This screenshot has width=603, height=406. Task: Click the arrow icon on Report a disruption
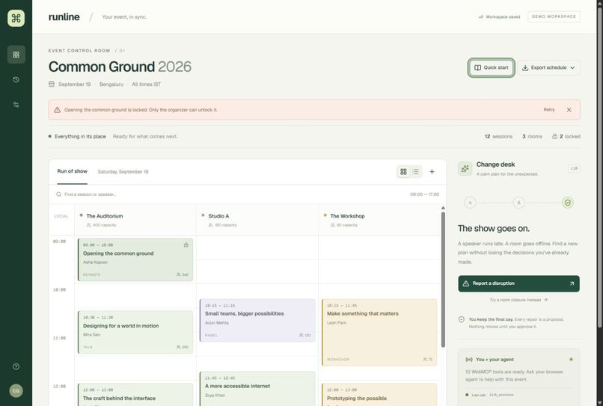[572, 283]
